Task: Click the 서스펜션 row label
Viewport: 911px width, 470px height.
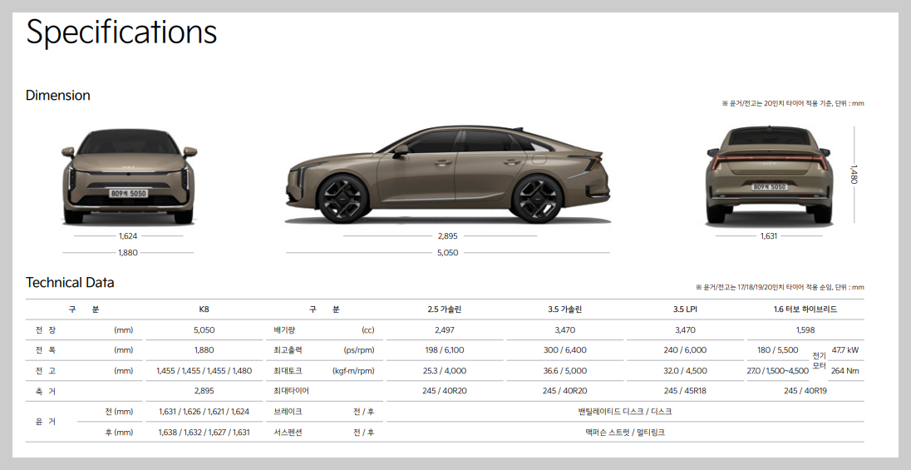Action: [288, 433]
